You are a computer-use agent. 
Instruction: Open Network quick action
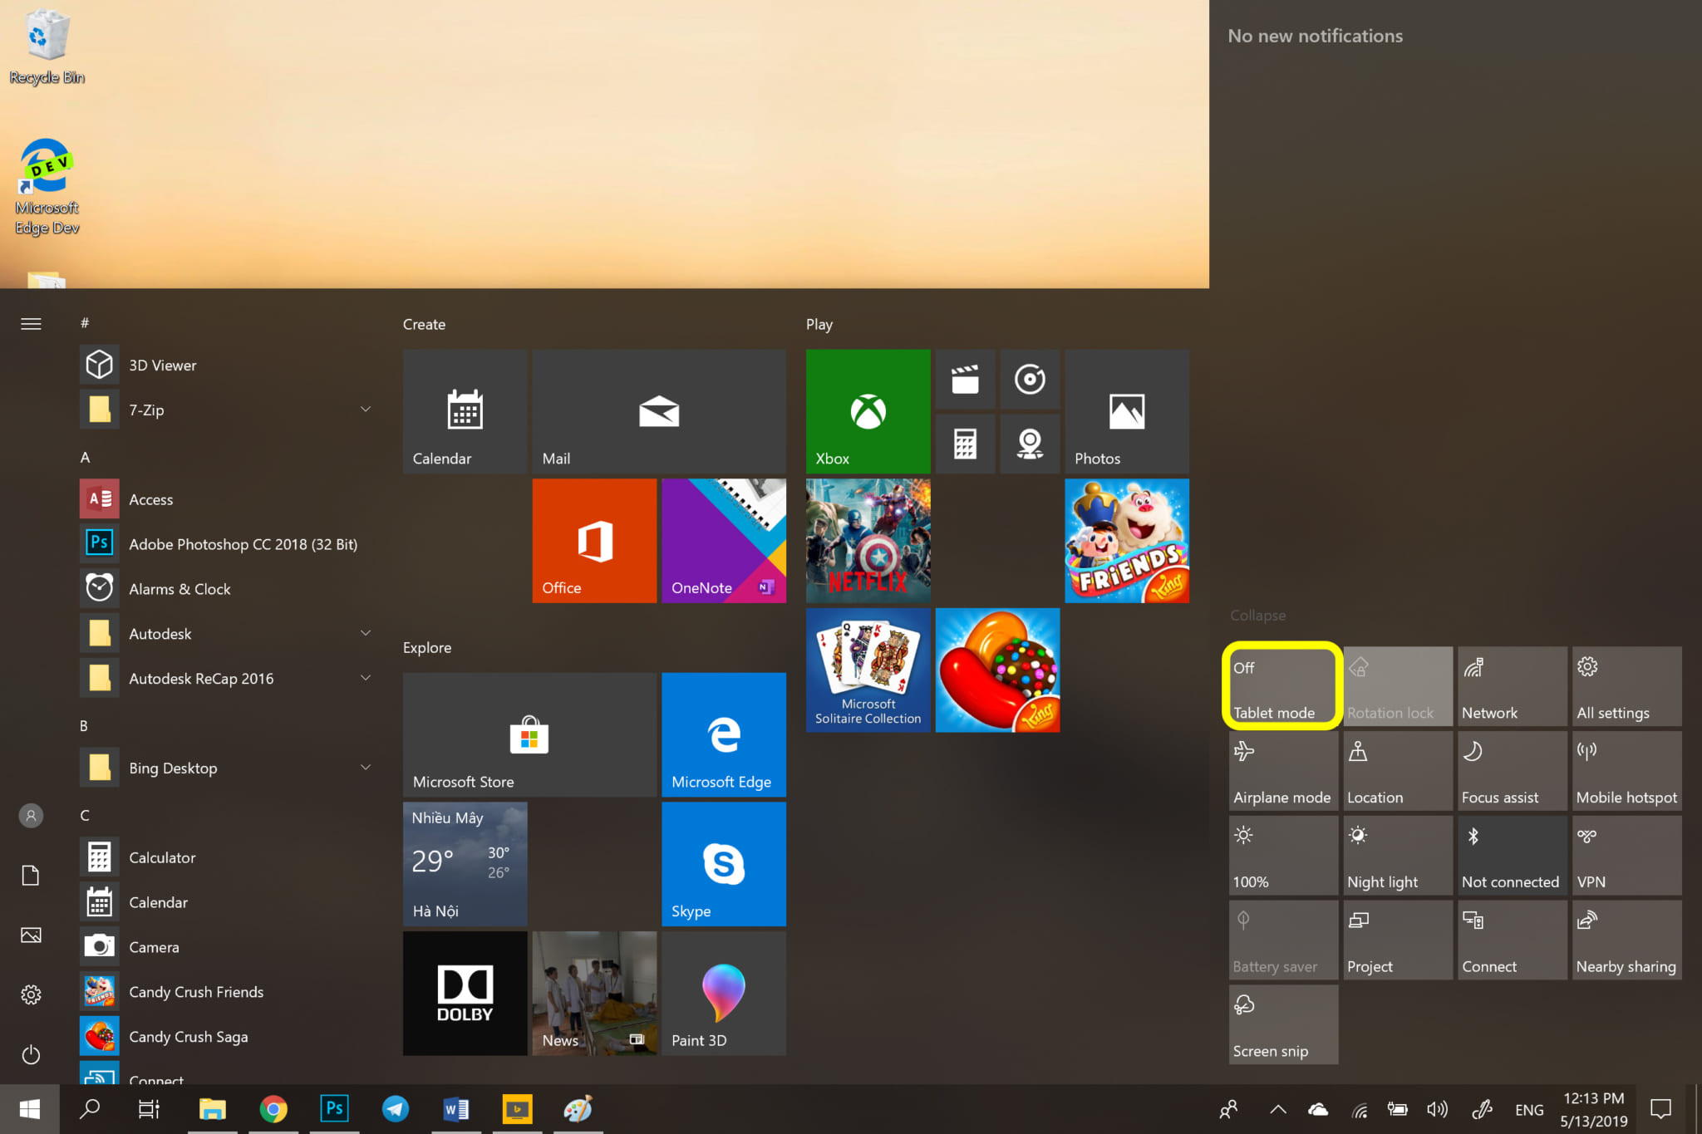tap(1513, 686)
